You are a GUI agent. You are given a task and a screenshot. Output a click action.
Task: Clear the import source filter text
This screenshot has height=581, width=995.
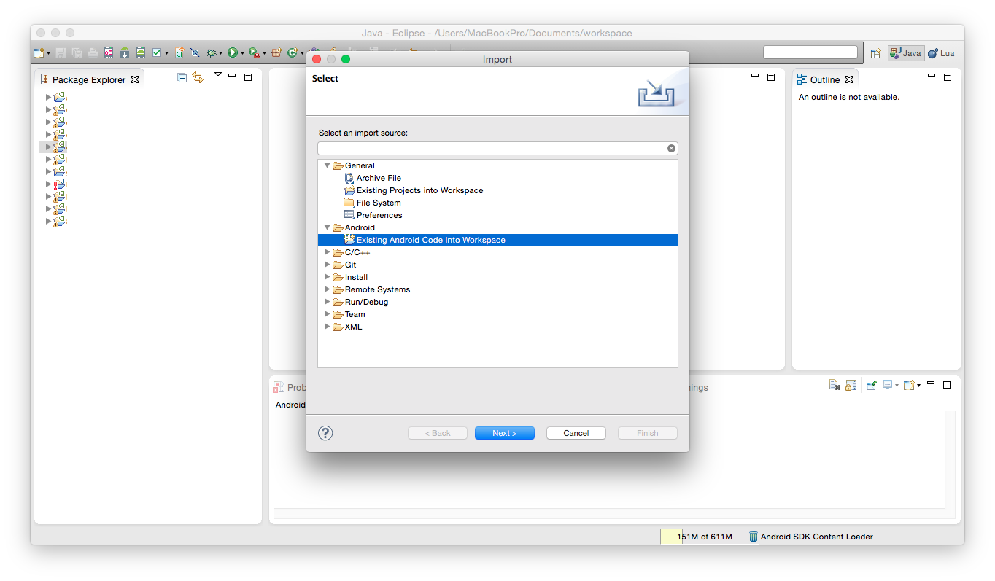tap(671, 148)
